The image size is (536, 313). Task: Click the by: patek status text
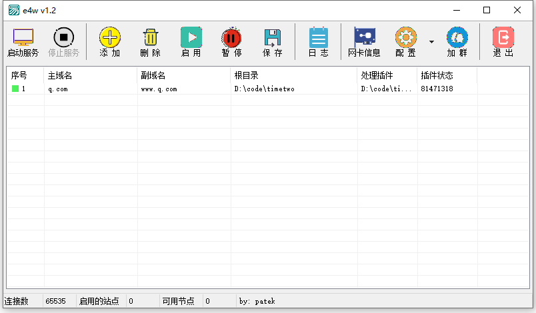pyautogui.click(x=257, y=301)
